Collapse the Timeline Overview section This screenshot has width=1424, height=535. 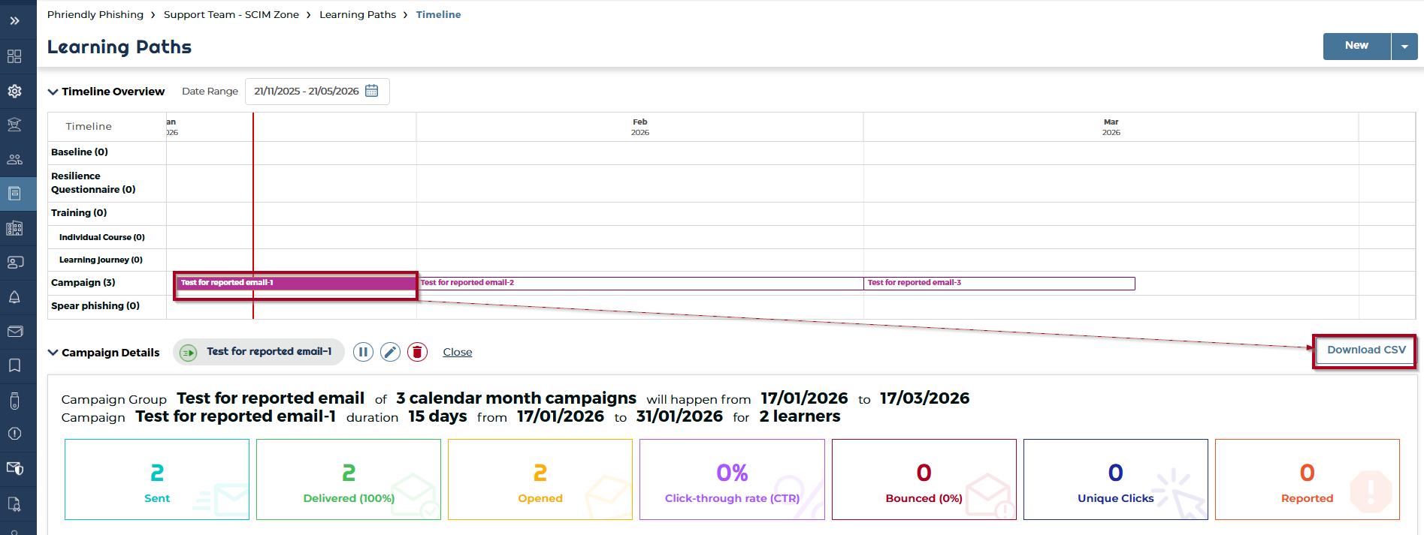[53, 92]
